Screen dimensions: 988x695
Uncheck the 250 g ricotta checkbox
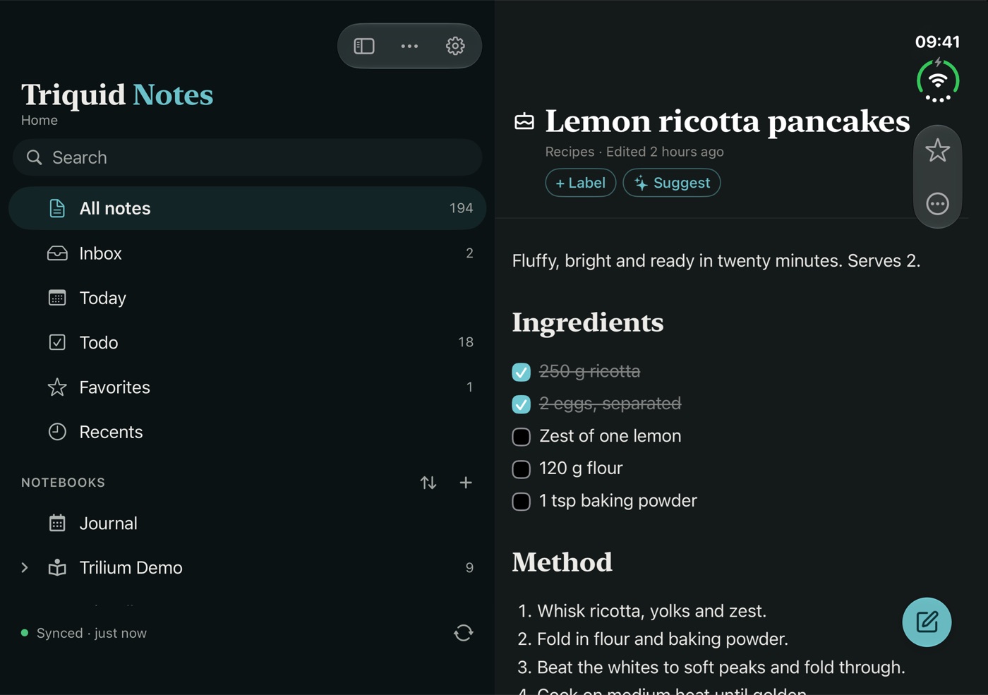(521, 372)
